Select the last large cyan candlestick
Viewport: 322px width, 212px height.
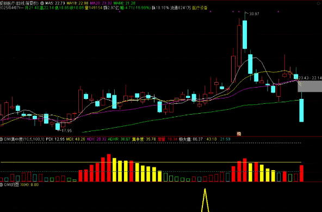coord(301,110)
